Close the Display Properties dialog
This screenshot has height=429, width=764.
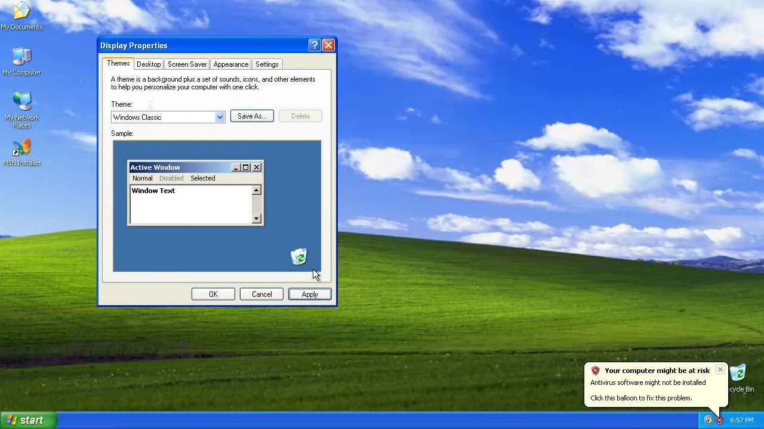coord(328,45)
